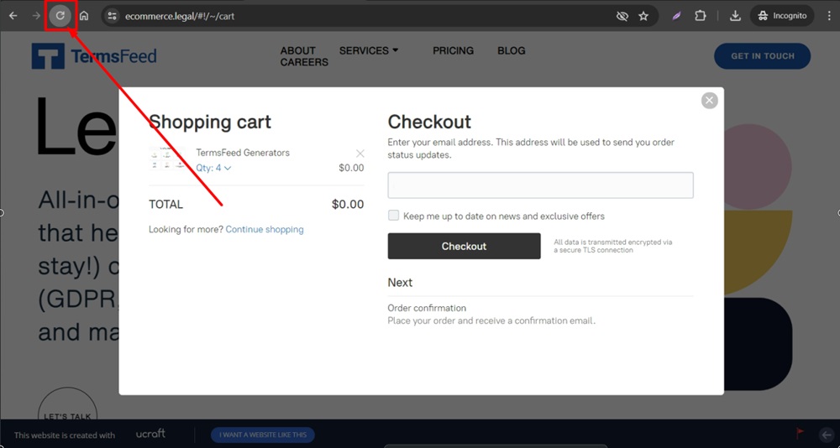Click the TOTAL $0.00 amount
Screen dimensions: 840x448
(348, 204)
